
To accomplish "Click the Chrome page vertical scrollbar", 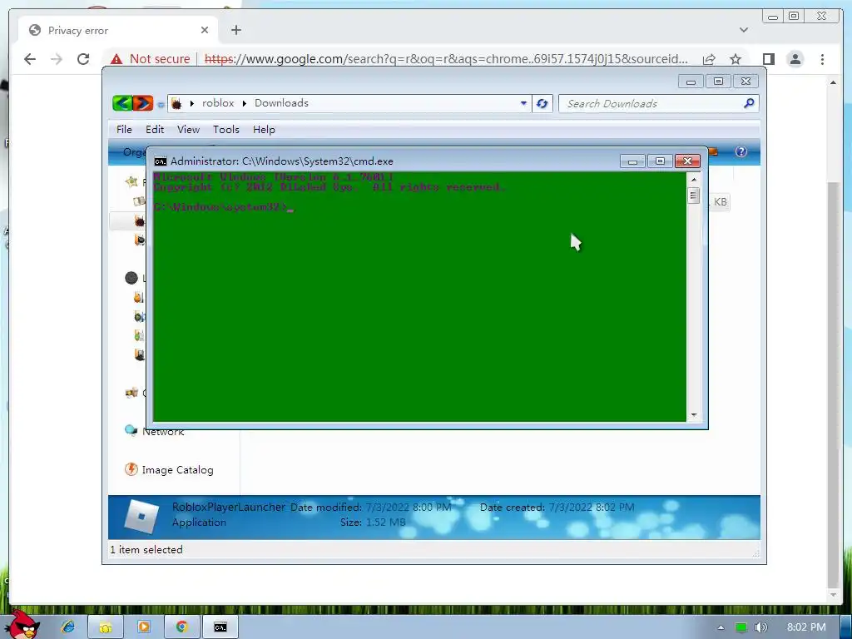I will [x=833, y=386].
